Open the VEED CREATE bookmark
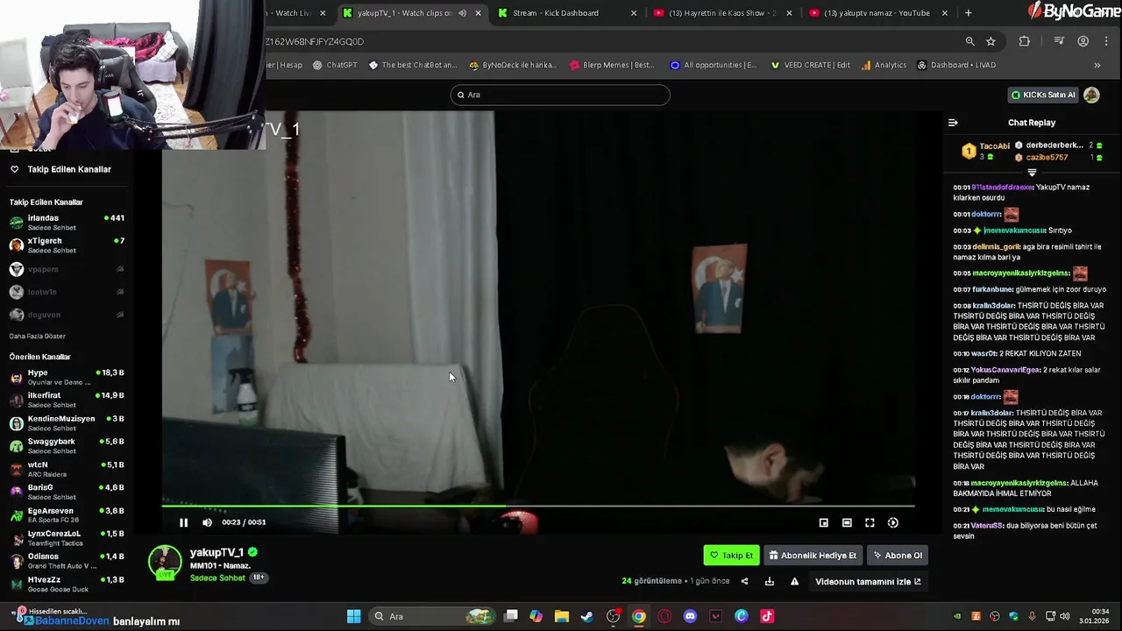This screenshot has height=631, width=1122. [x=811, y=65]
